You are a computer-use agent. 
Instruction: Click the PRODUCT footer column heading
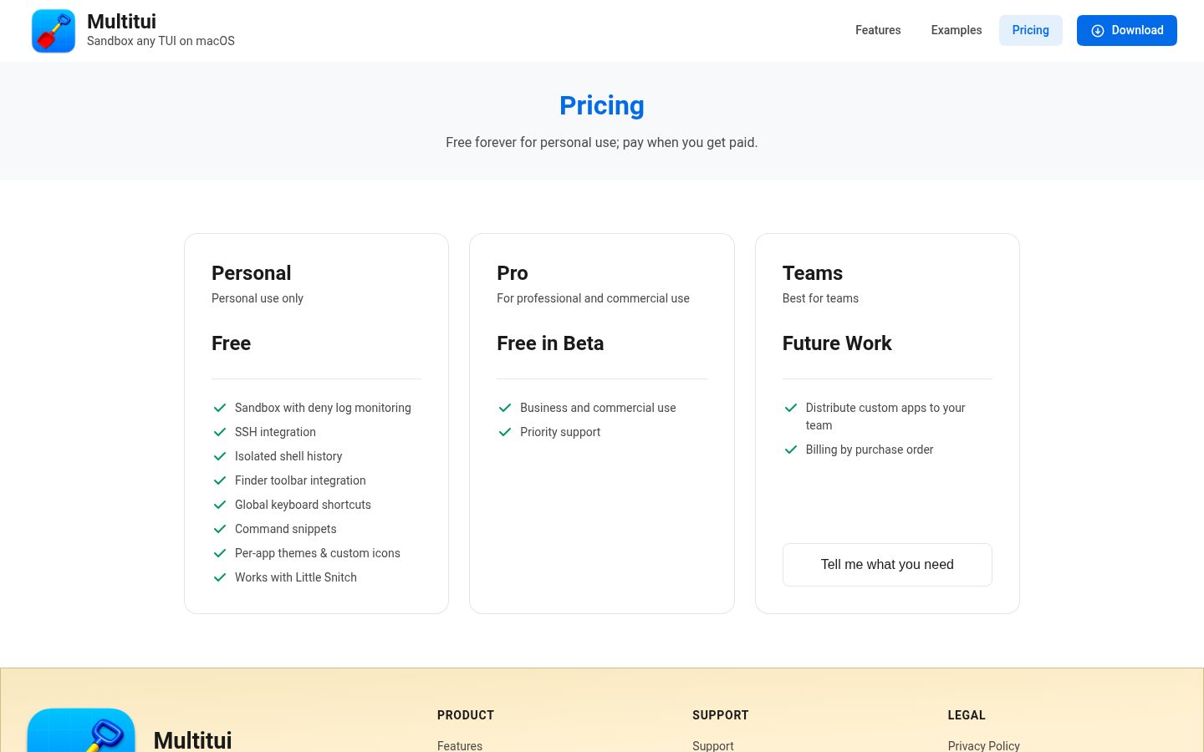(466, 715)
